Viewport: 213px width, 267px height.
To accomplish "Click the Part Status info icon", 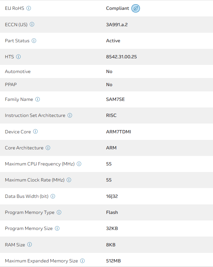I will tap(34, 41).
